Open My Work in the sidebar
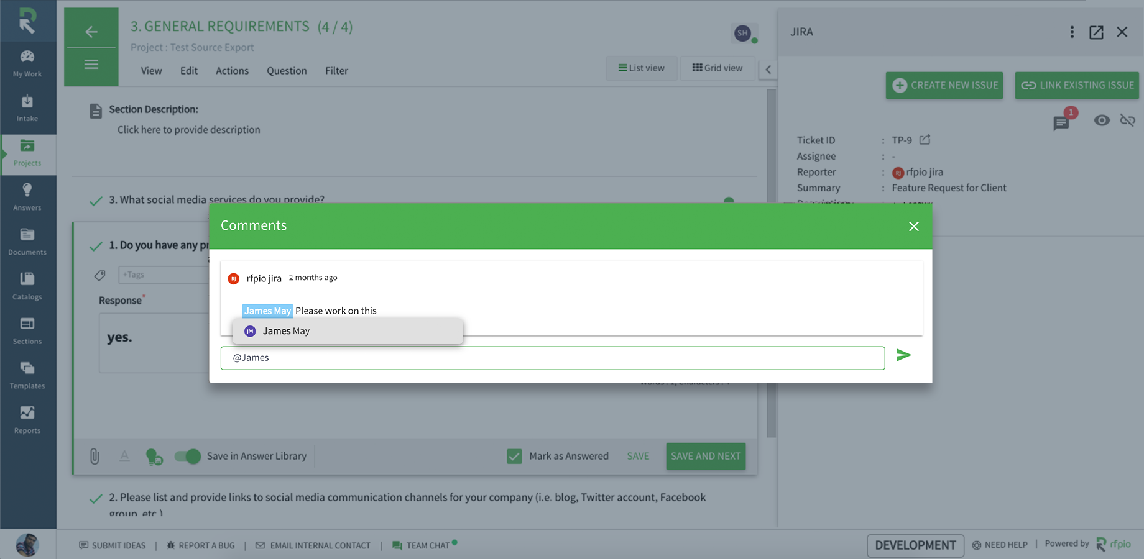This screenshot has width=1144, height=559. click(x=27, y=64)
